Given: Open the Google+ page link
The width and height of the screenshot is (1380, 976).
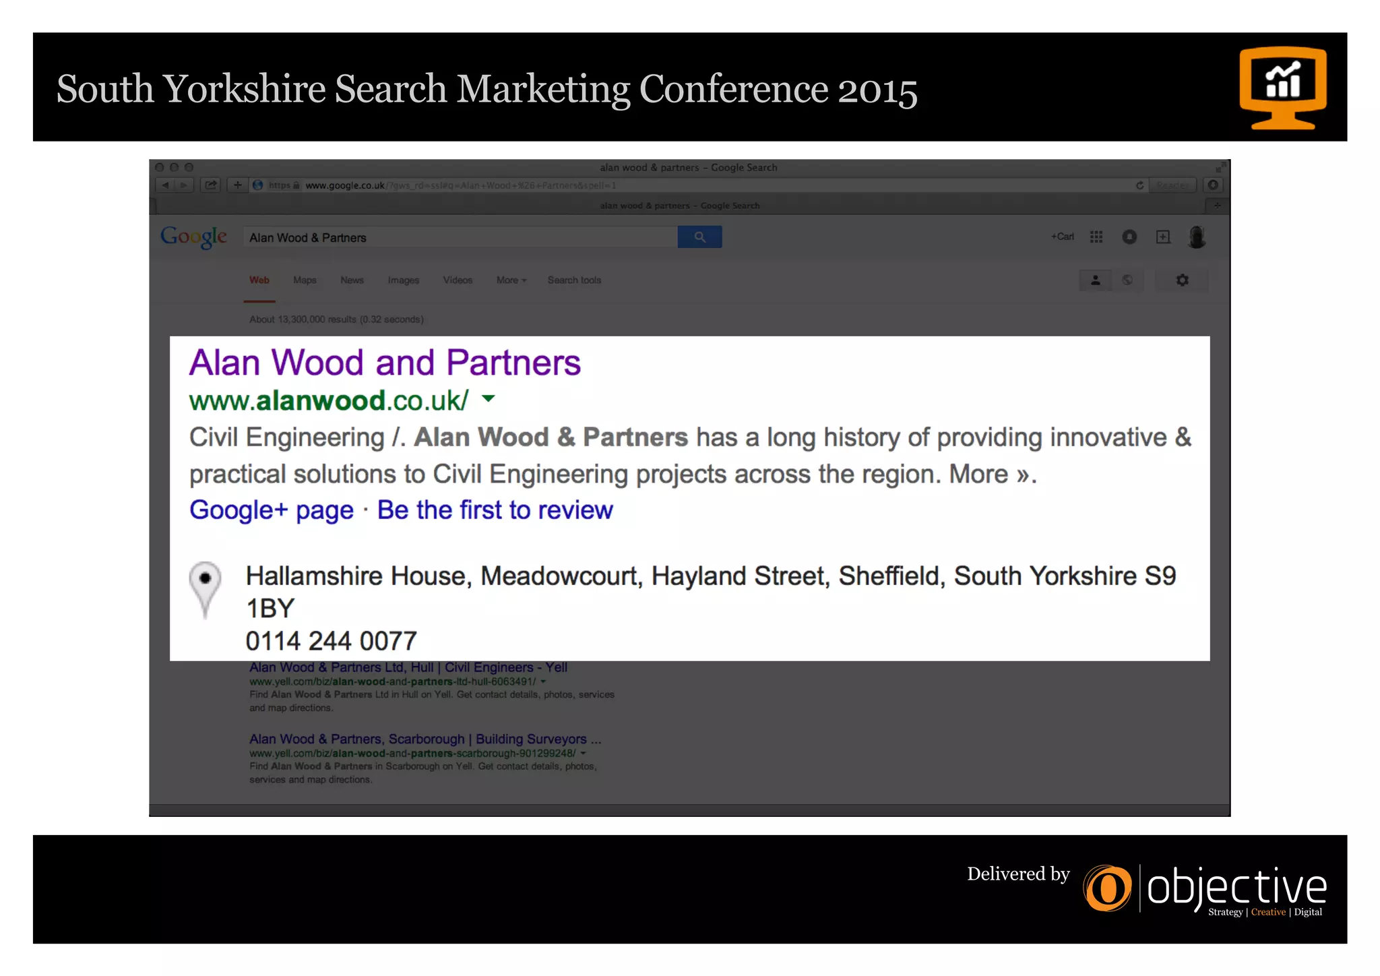Looking at the screenshot, I should tap(272, 511).
